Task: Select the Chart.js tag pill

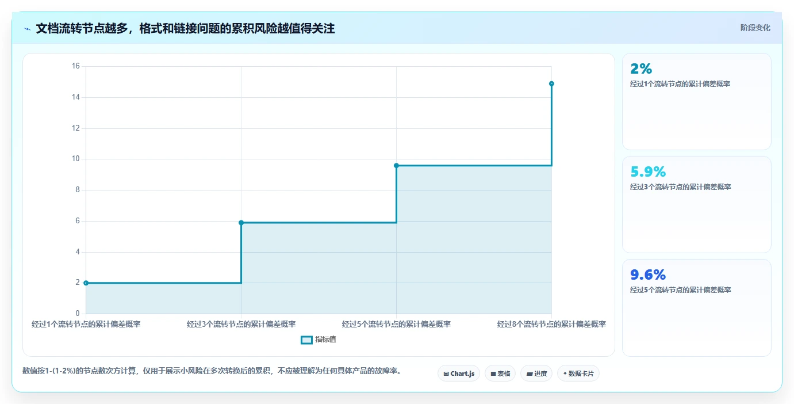Action: pos(459,373)
